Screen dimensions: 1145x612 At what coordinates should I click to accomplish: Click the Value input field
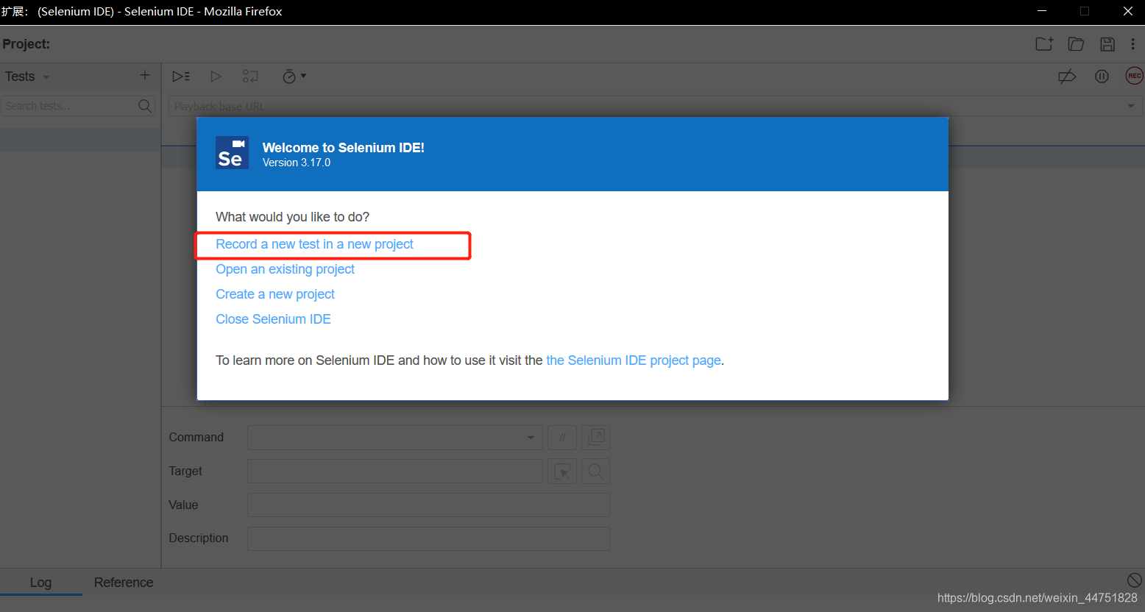(428, 505)
